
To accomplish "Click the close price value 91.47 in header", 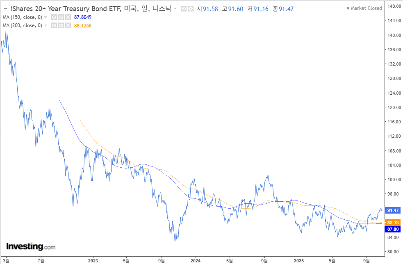I will coord(286,9).
